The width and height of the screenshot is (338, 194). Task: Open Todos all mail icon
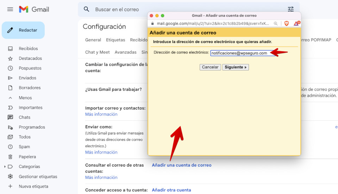tap(10, 137)
